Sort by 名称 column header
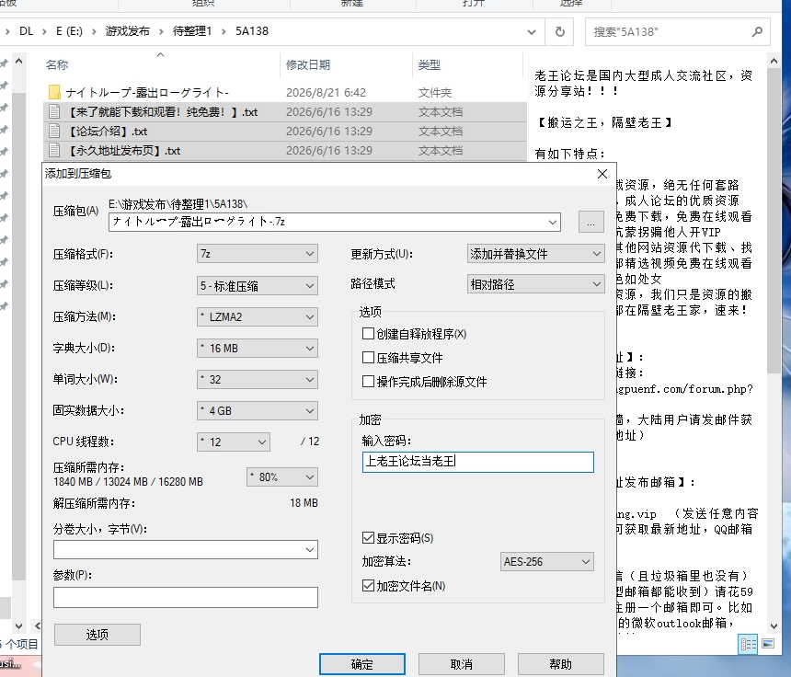The width and height of the screenshot is (791, 677). pyautogui.click(x=57, y=64)
